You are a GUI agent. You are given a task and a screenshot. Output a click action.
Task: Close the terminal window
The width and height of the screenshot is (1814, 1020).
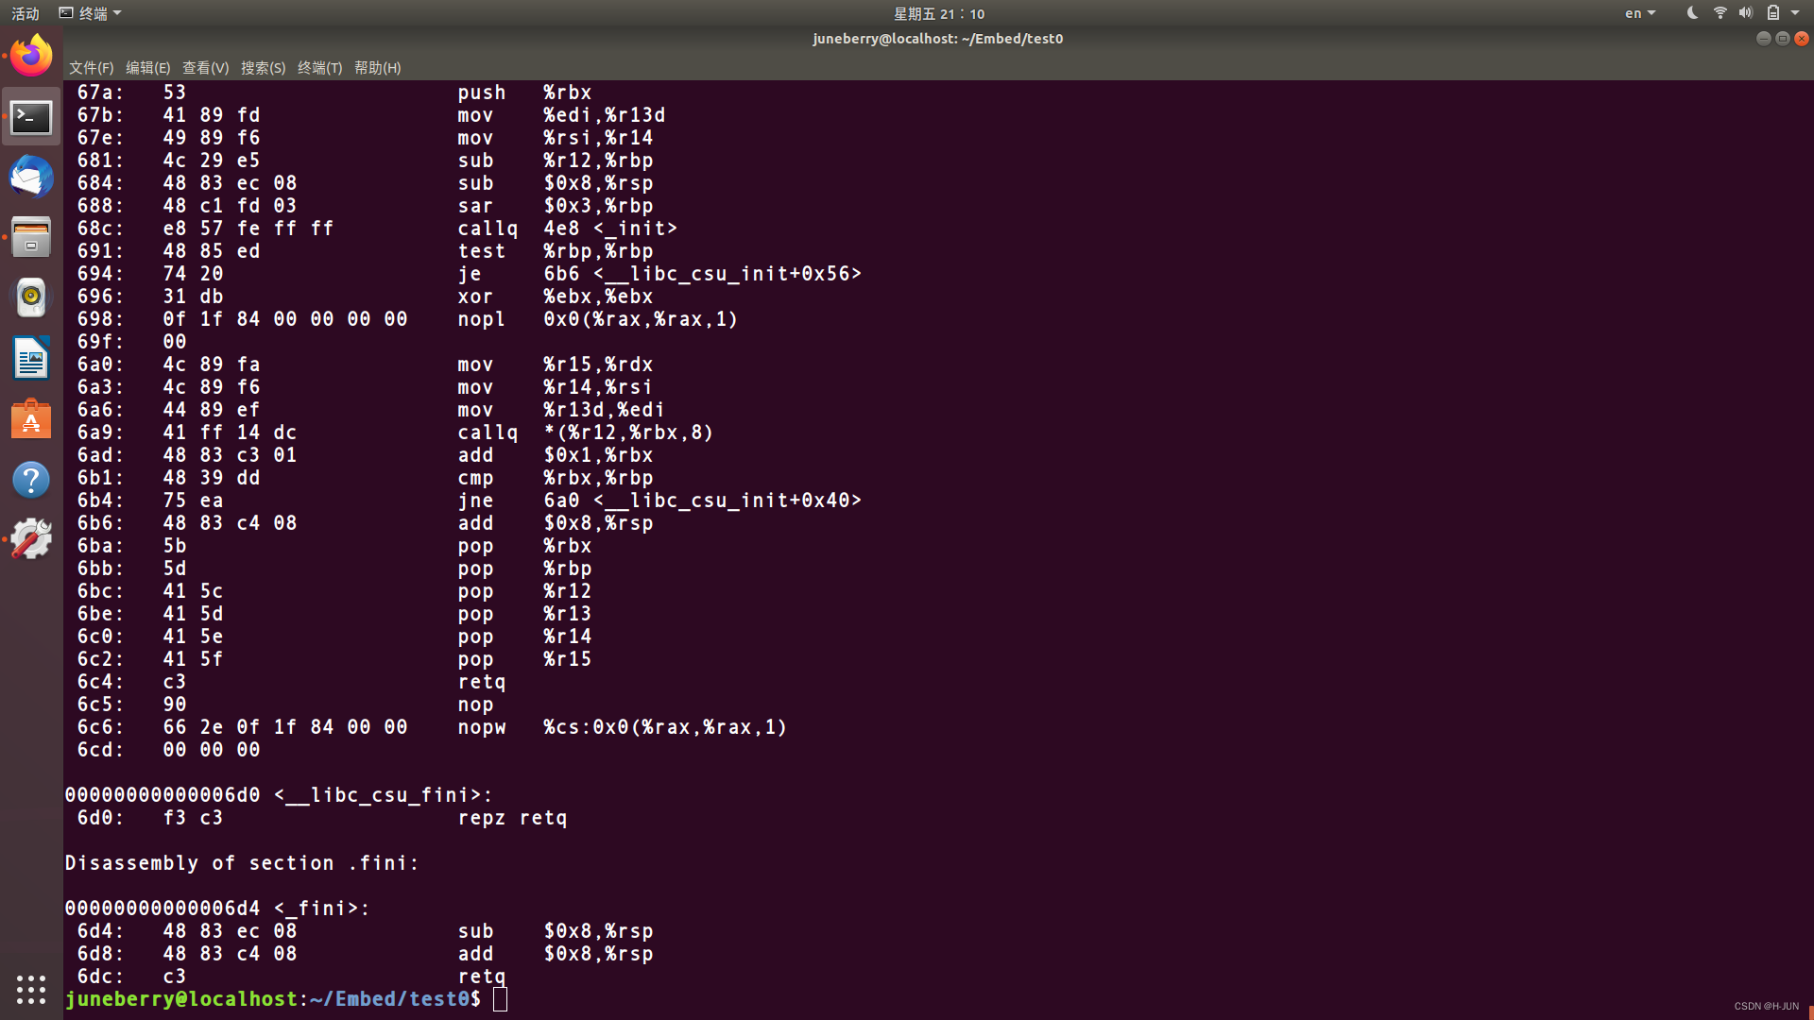pyautogui.click(x=1802, y=39)
